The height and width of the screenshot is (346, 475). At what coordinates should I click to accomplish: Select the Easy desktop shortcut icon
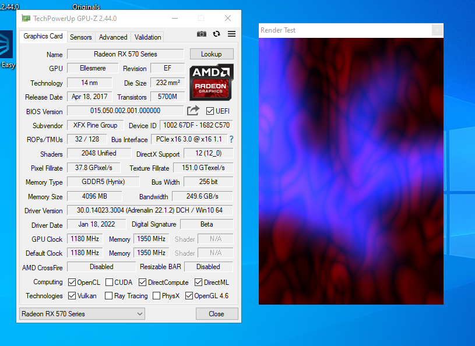(x=6, y=50)
